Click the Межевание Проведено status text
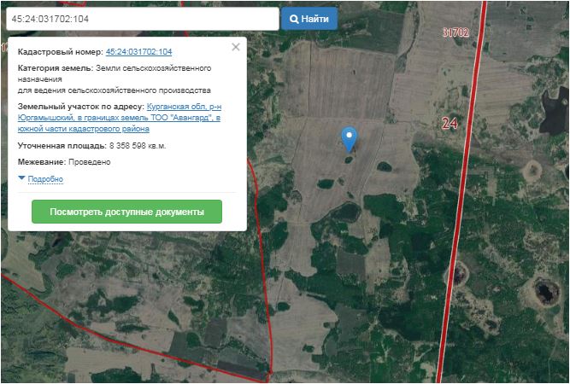This screenshot has height=384, width=570. point(89,161)
